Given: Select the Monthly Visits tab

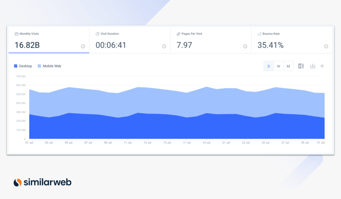Looking at the screenshot, I should 49,40.
